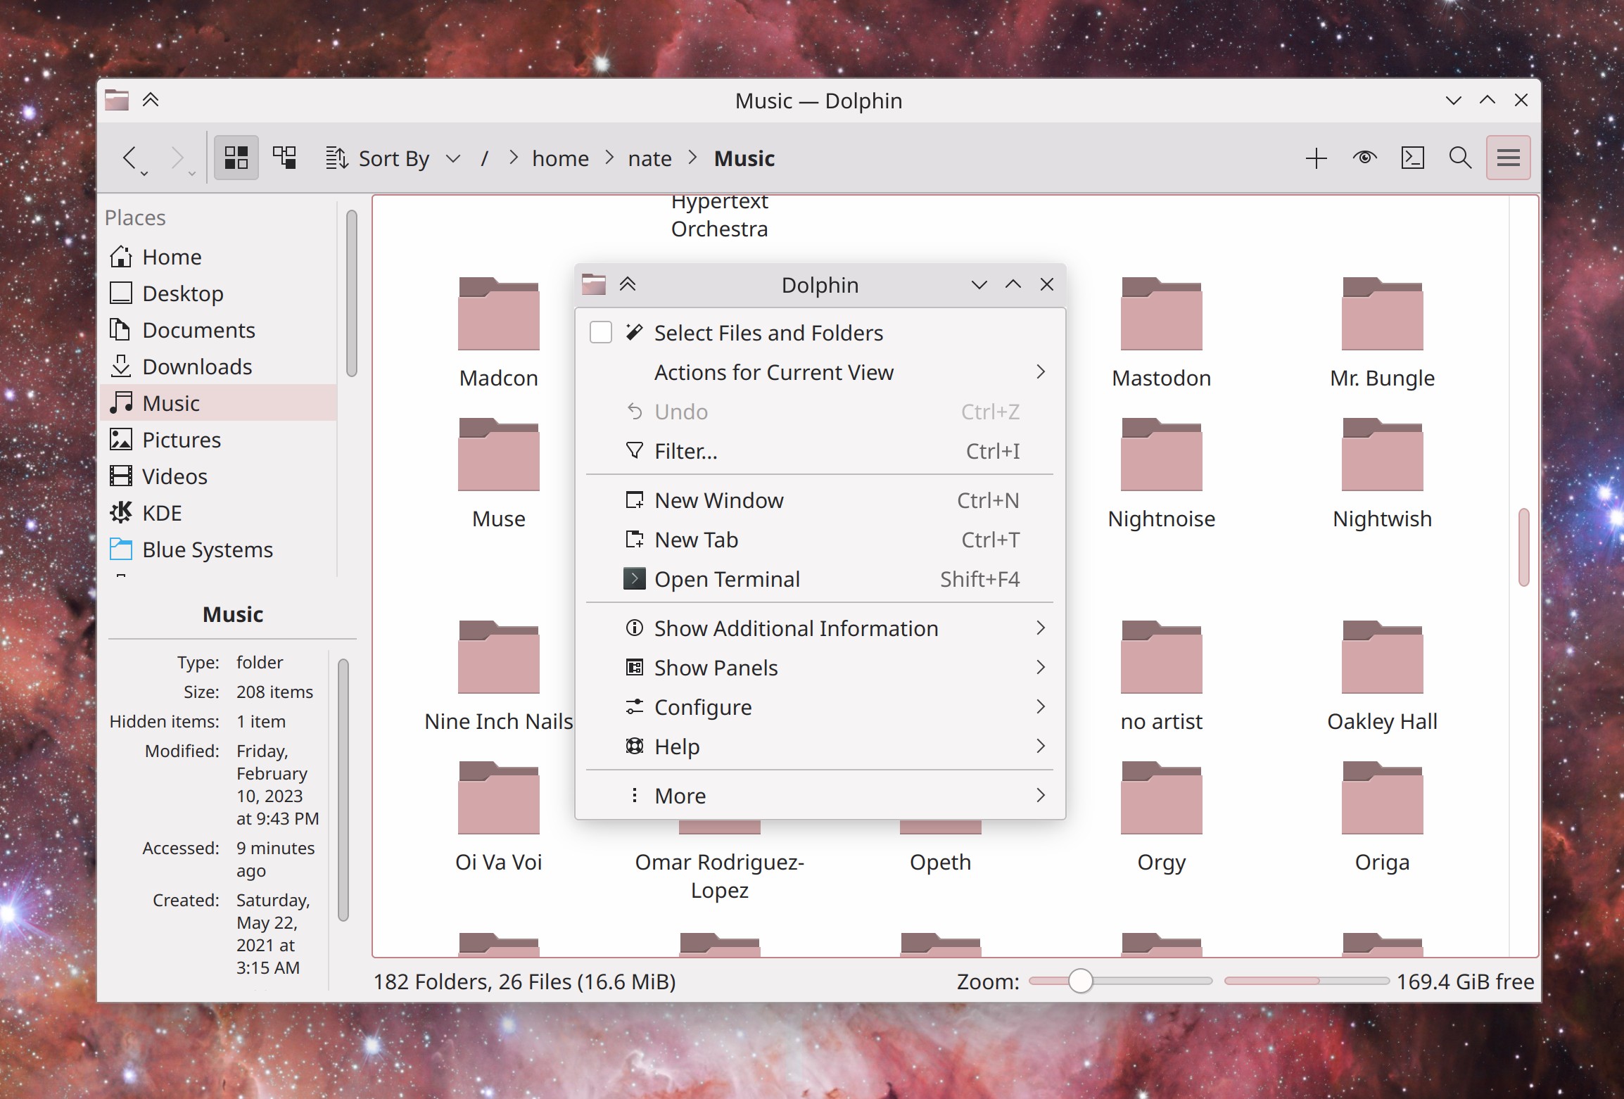Choose Filter... menu entry

coord(820,451)
